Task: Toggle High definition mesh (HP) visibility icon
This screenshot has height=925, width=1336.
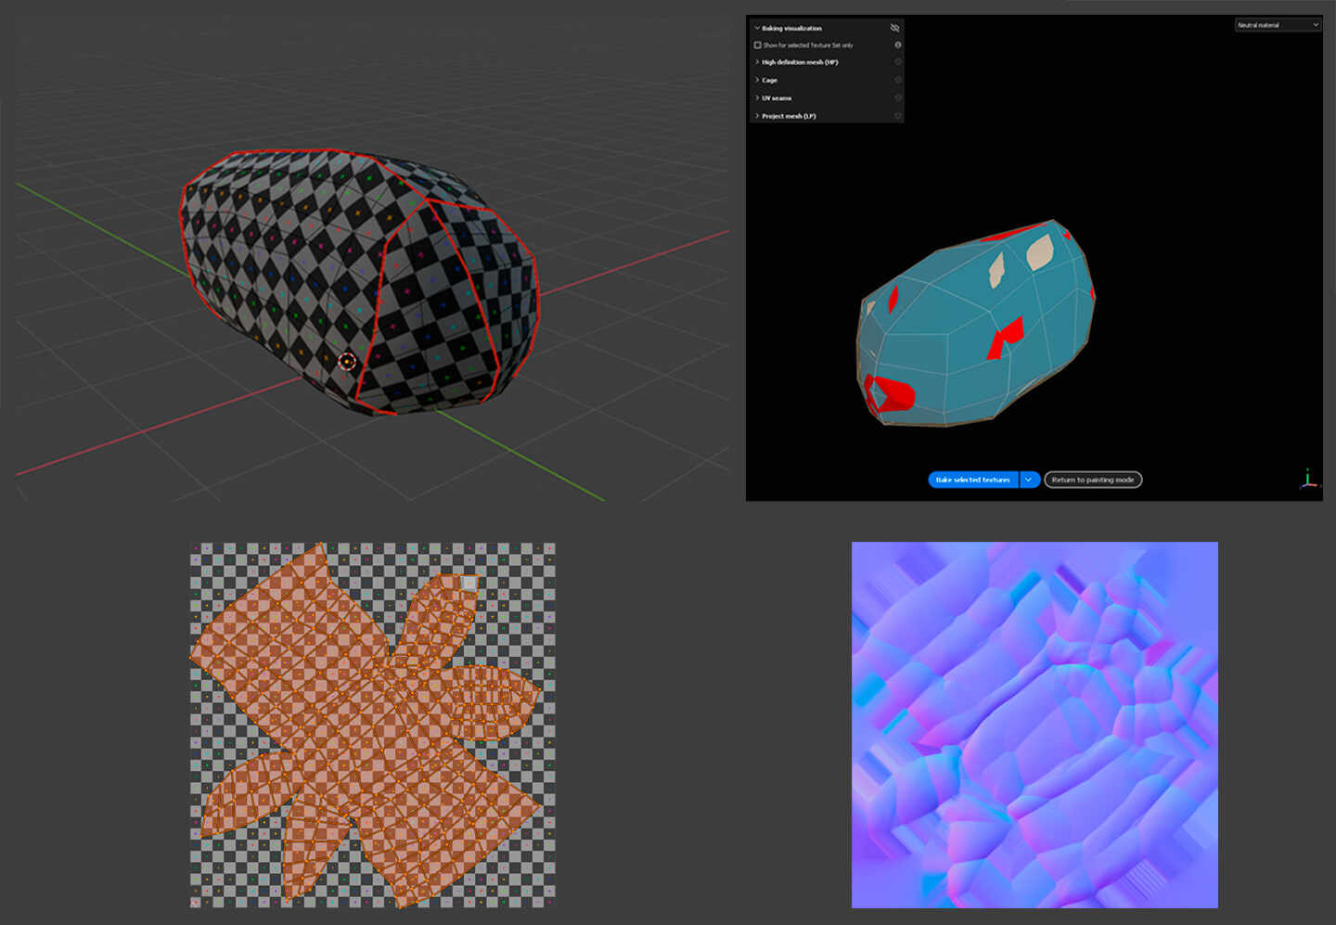Action: (897, 62)
